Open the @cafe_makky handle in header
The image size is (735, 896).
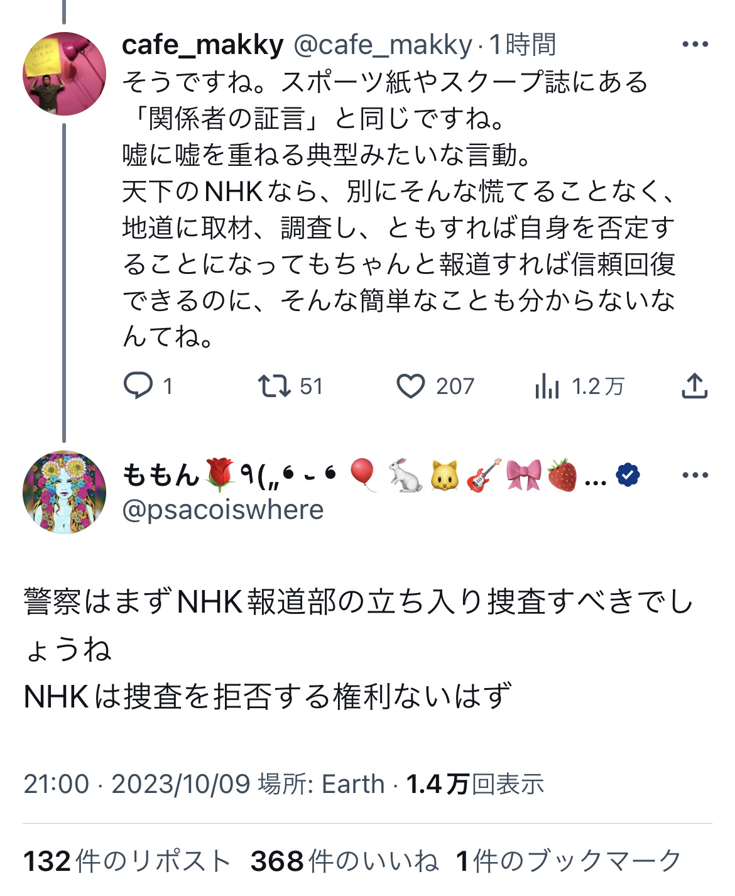[x=383, y=45]
